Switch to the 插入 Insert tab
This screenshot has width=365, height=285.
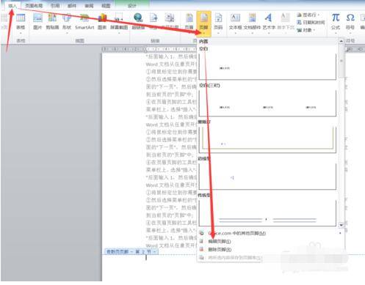point(12,5)
